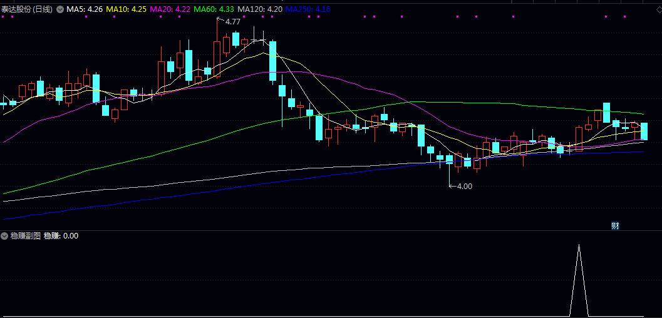662x318 pixels.
Task: Select the candlestick at the 4.00 low
Action: [x=449, y=160]
